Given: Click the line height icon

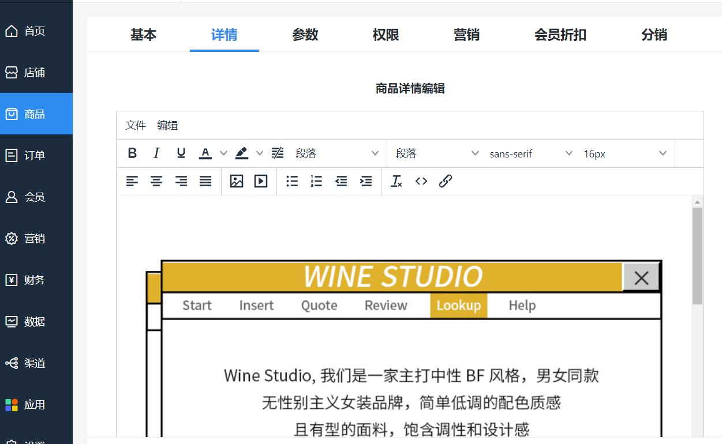Looking at the screenshot, I should click(278, 153).
